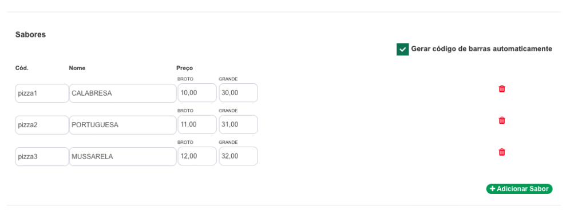Select the pizza2 code field
The width and height of the screenshot is (586, 215).
42,125
